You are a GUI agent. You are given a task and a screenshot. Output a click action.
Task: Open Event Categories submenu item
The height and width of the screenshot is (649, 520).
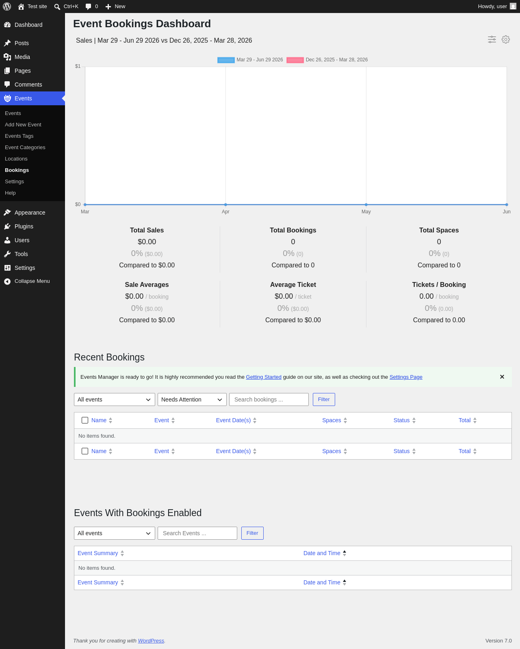25,148
